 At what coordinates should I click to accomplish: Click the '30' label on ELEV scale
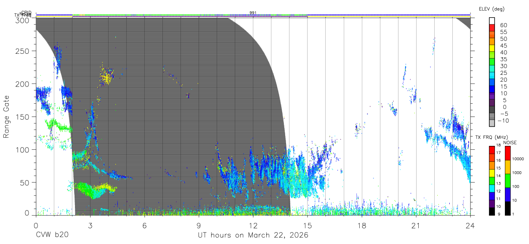503,66
